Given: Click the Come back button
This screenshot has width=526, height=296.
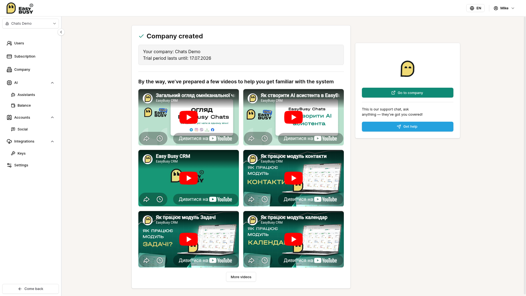Looking at the screenshot, I should point(30,289).
